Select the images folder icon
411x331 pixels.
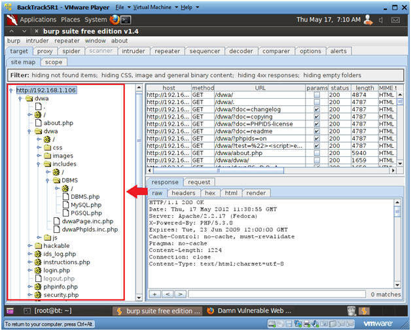pyautogui.click(x=47, y=156)
